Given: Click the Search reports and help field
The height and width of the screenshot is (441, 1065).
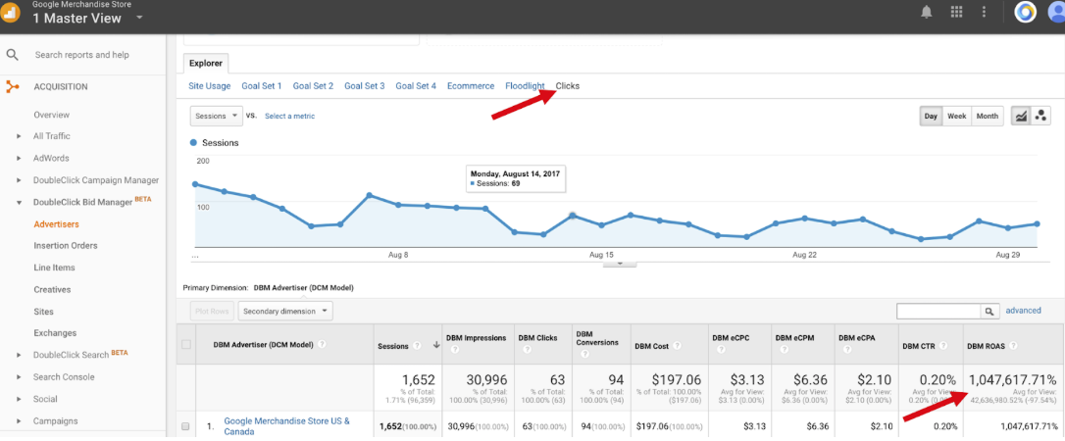Looking at the screenshot, I should click(x=82, y=55).
